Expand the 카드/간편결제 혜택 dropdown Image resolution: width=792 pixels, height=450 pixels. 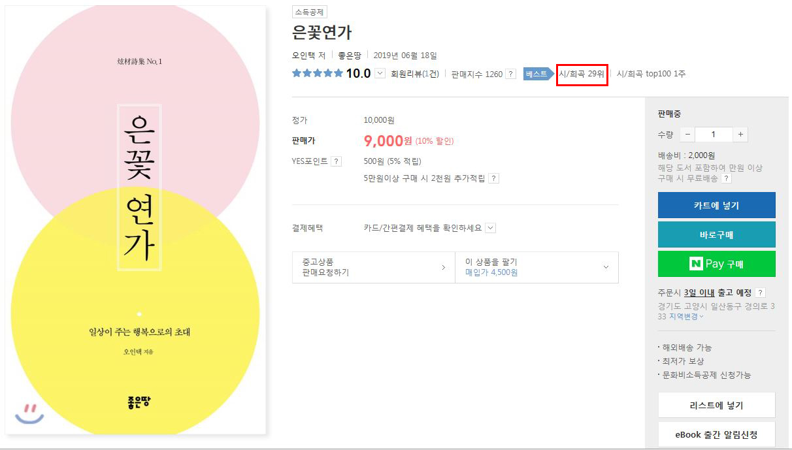click(x=491, y=228)
